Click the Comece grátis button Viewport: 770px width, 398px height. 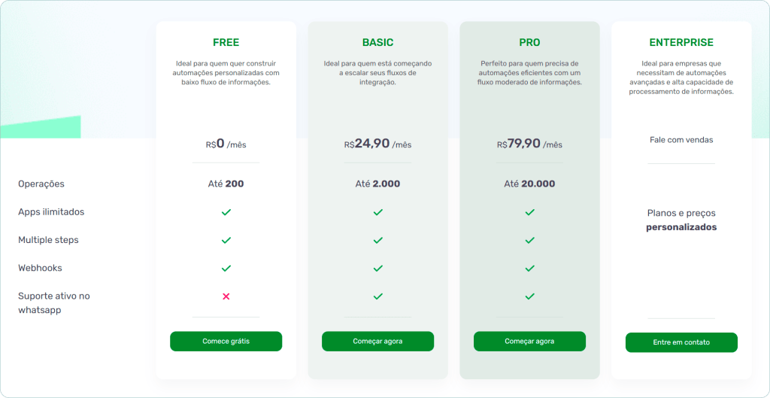(x=226, y=341)
